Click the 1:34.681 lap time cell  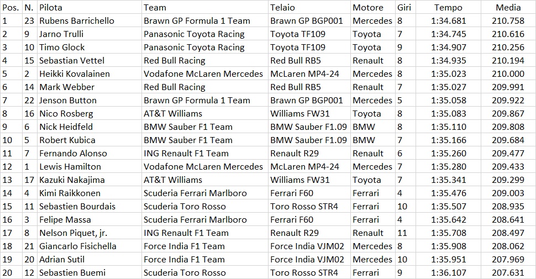(x=448, y=20)
